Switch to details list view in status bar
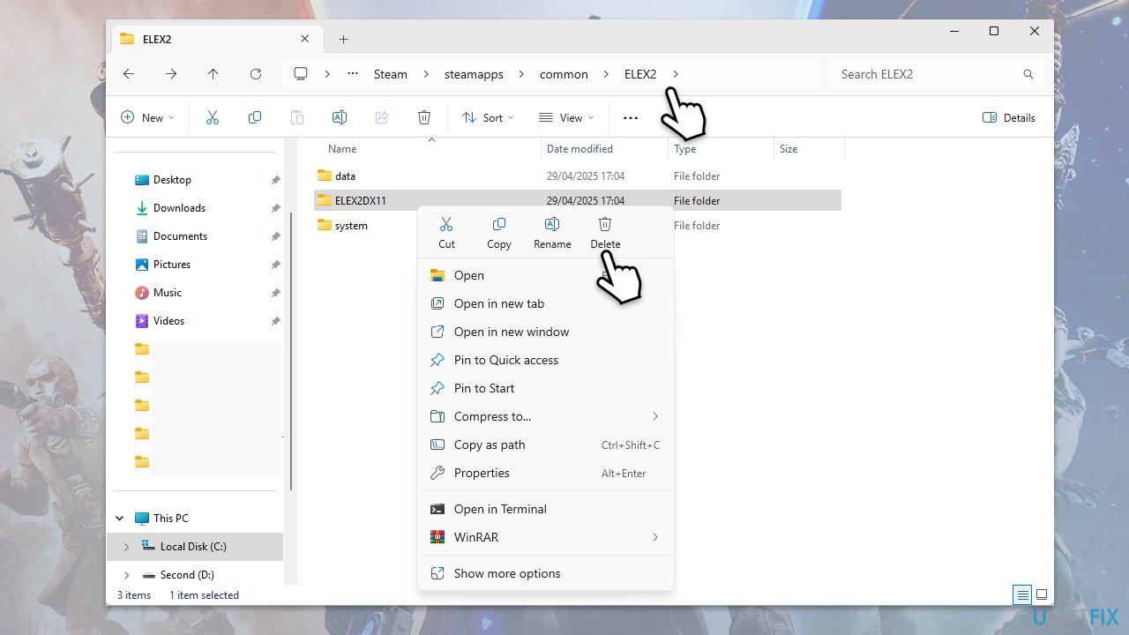Screen dimensions: 1129x635 [1021, 594]
